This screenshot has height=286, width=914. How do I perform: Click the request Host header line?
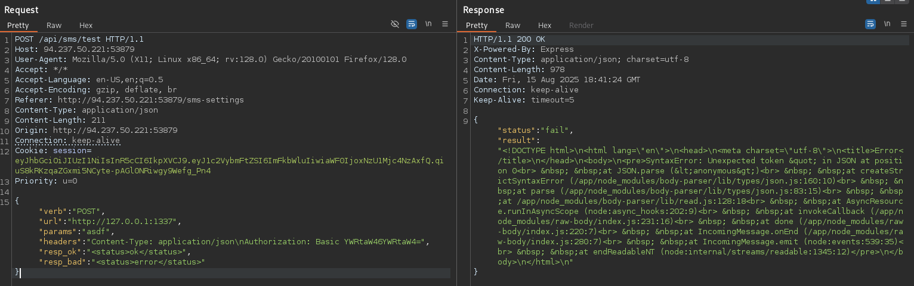(75, 49)
